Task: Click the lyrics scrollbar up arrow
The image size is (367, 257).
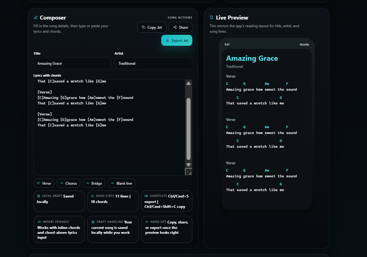Action: point(189,83)
